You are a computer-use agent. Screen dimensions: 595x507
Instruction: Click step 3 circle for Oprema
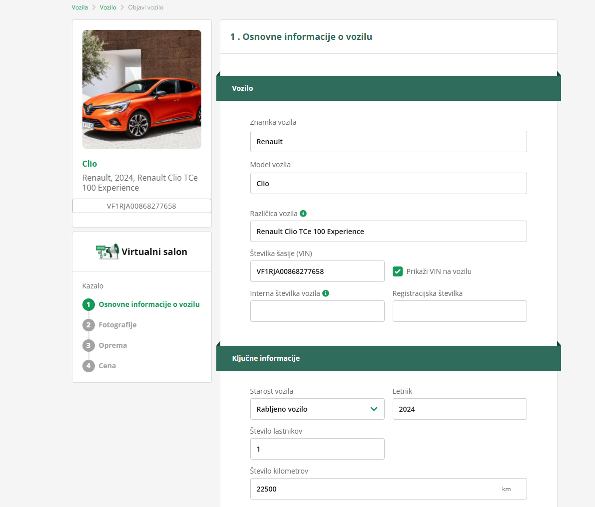click(x=88, y=345)
